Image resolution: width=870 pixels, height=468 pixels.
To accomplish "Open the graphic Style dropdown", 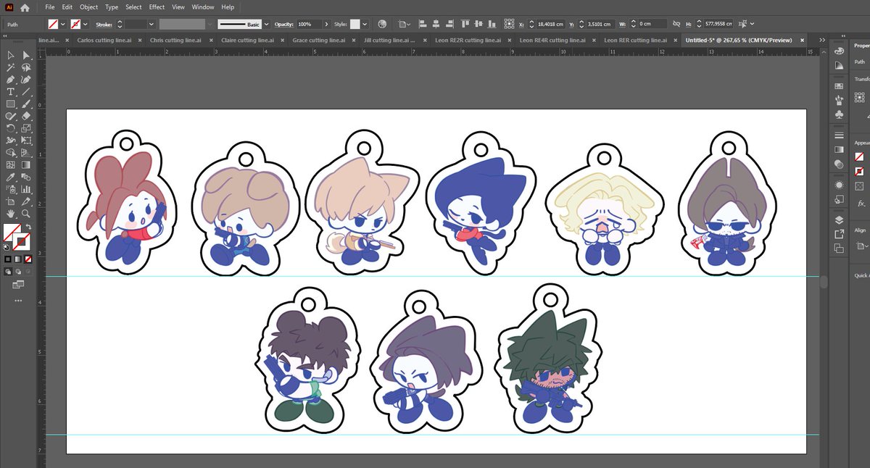I will pyautogui.click(x=364, y=24).
